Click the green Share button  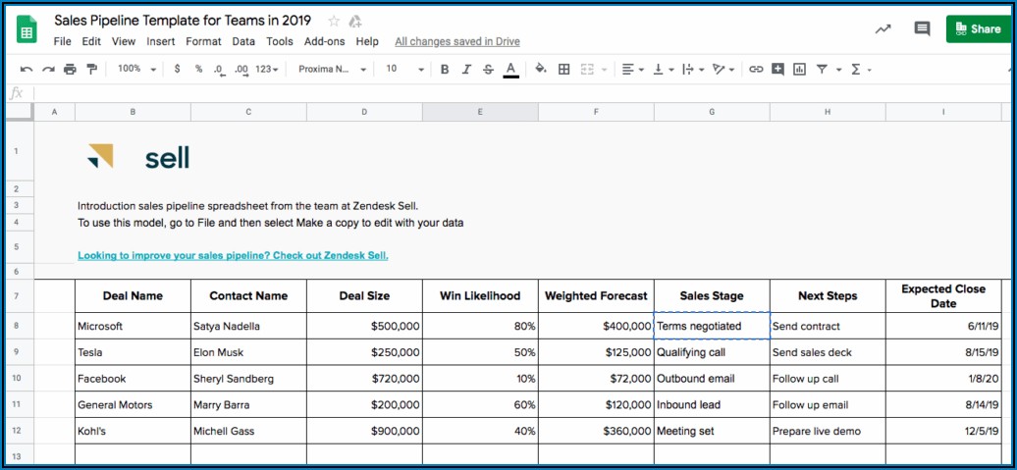click(977, 29)
